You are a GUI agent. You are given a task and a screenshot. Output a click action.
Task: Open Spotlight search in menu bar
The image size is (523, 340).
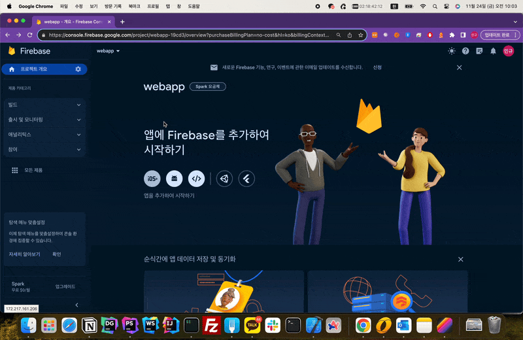click(x=435, y=7)
